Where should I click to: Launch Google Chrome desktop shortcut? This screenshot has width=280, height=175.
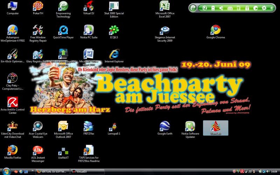pos(216,32)
